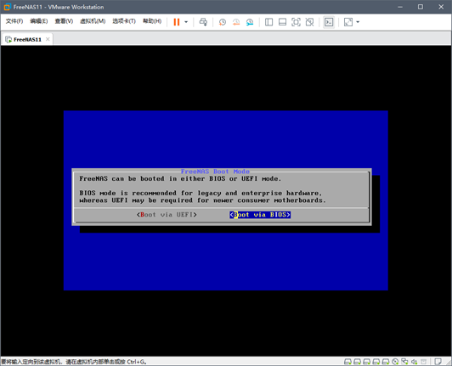Open the message log icon in status bar
The height and width of the screenshot is (366, 452).
pyautogui.click(x=438, y=362)
